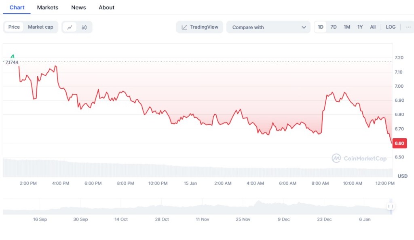
Task: Switch to line chart view icon
Action: [x=70, y=27]
